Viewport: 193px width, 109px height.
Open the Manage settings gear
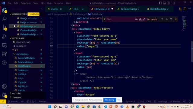tap(4, 95)
